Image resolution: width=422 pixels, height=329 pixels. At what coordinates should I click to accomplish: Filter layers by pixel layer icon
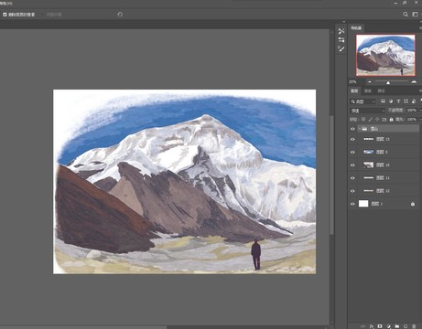[x=383, y=101]
